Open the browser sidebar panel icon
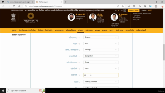 150,6
